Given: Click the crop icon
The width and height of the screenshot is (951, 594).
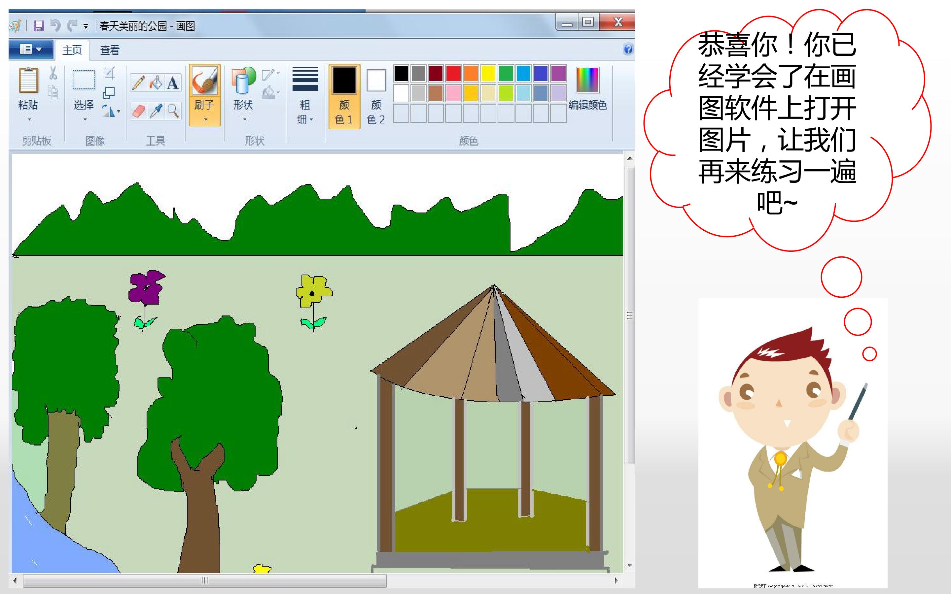Looking at the screenshot, I should (109, 73).
